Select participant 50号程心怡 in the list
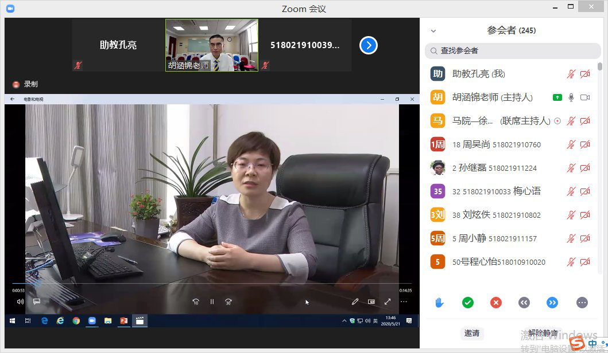608x353 pixels. click(x=498, y=262)
